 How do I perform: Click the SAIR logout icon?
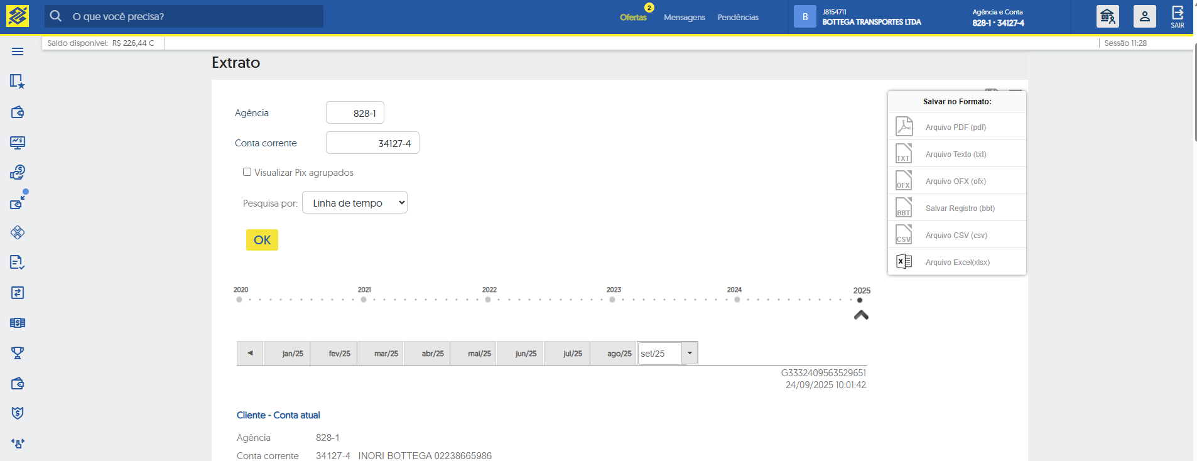point(1177,16)
